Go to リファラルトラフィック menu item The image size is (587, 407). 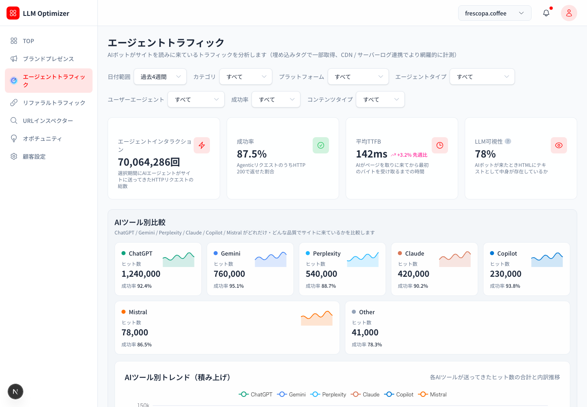(49, 103)
